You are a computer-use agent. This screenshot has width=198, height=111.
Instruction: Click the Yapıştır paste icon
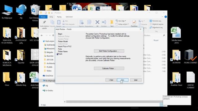[x=59, y=23]
